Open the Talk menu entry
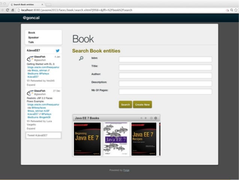 coord(31,42)
